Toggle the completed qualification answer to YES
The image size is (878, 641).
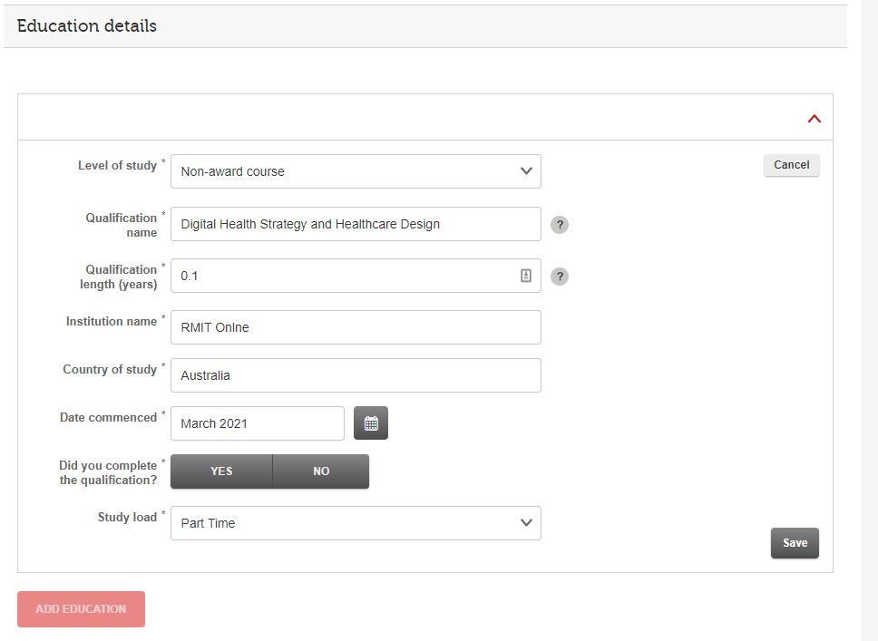tap(220, 471)
